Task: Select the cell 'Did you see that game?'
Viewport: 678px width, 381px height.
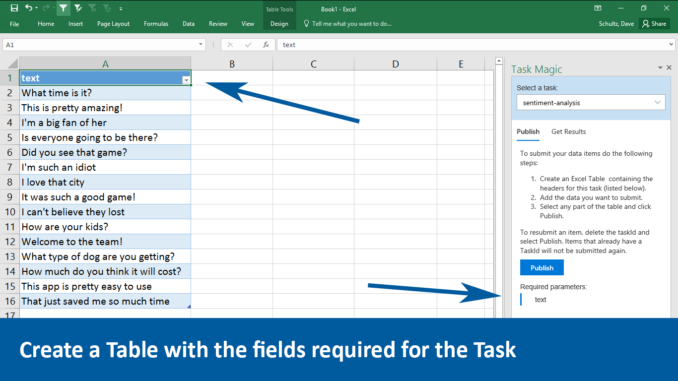Action: point(105,152)
